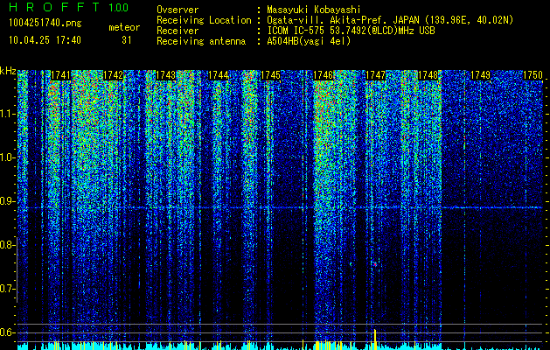Click the 'Ovserver' field label
This screenshot has height=350, width=550.
(x=178, y=10)
